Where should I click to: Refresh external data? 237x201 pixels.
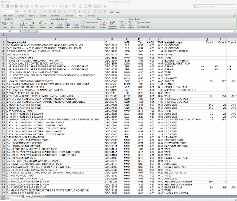pos(42,25)
